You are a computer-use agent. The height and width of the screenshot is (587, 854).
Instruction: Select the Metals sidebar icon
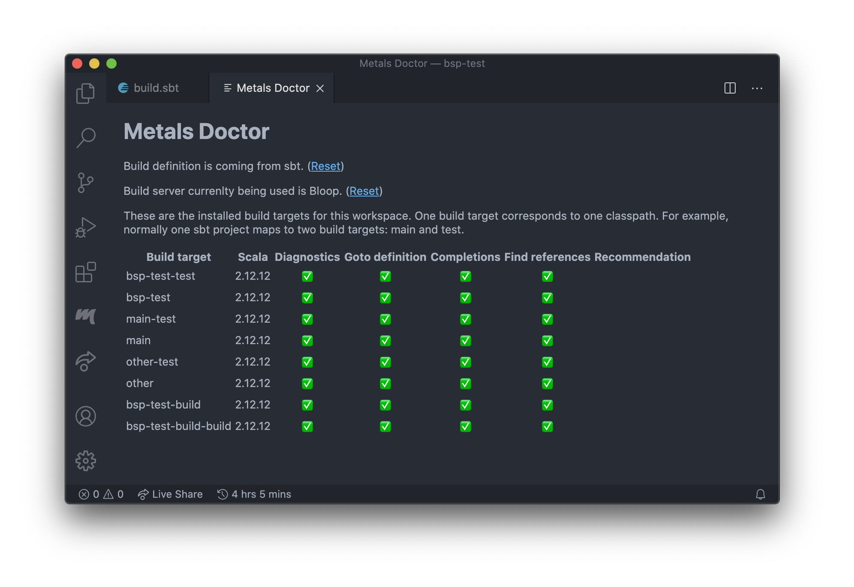[x=86, y=317]
